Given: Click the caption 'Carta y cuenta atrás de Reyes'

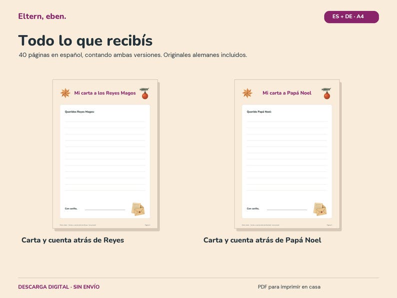Looking at the screenshot, I should pos(72,240).
